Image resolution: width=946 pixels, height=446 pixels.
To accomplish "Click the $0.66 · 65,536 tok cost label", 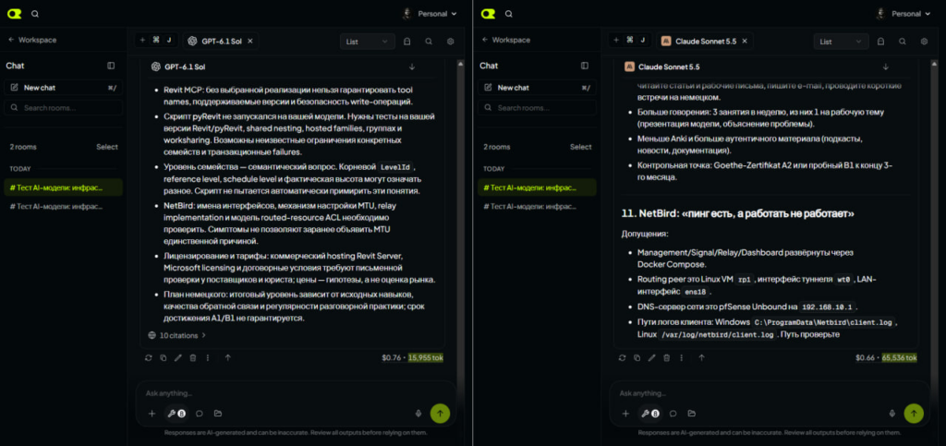I will [886, 358].
